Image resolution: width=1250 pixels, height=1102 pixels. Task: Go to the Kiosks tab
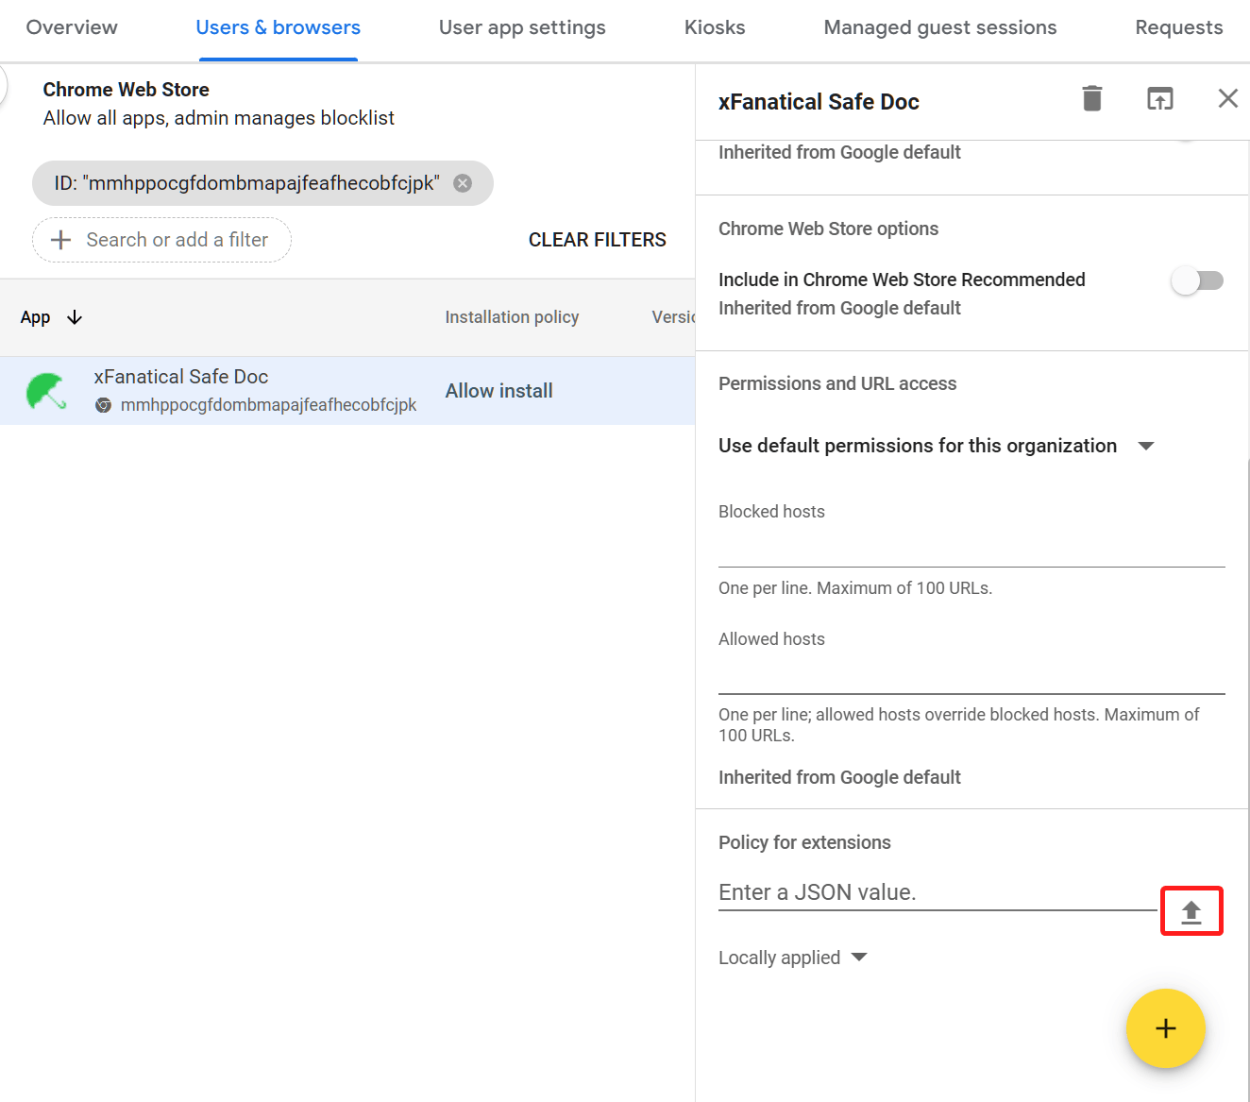(x=715, y=27)
